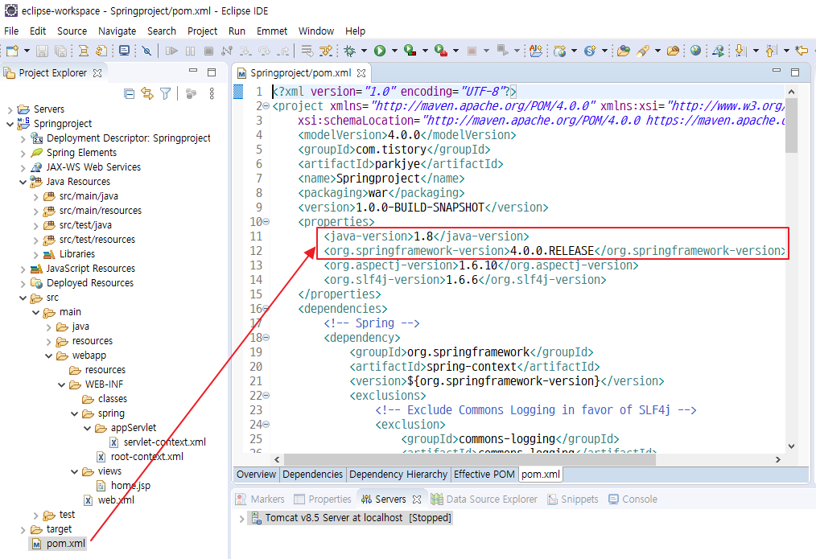
Task: Click the editor vertical scrollbar thumb
Action: (x=792, y=125)
